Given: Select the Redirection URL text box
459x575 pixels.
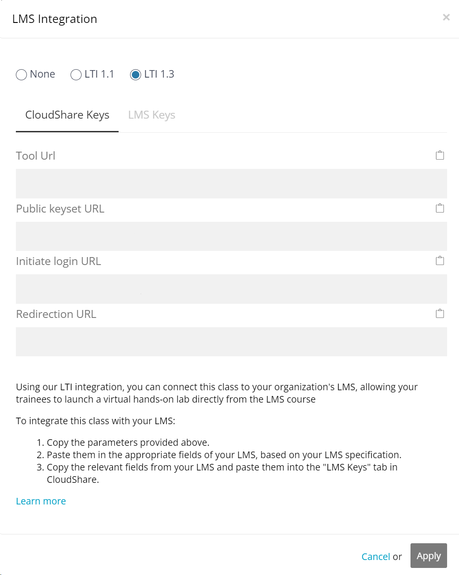Looking at the screenshot, I should pos(231,342).
